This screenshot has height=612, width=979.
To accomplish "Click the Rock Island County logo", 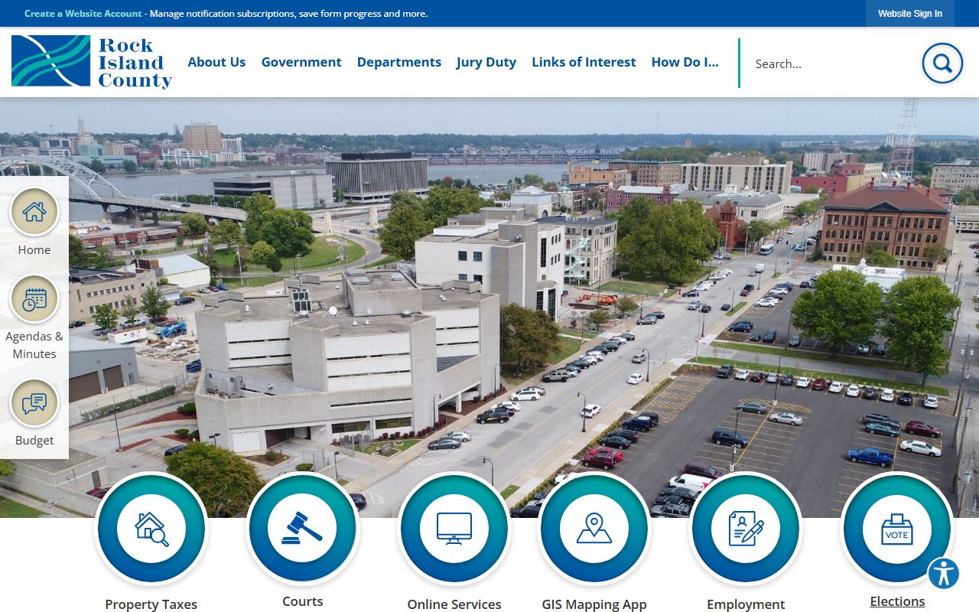I will (x=92, y=62).
